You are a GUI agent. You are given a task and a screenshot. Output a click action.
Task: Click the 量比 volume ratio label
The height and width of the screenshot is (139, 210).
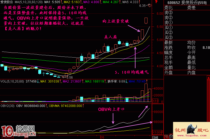pyautogui.click(x=191, y=68)
